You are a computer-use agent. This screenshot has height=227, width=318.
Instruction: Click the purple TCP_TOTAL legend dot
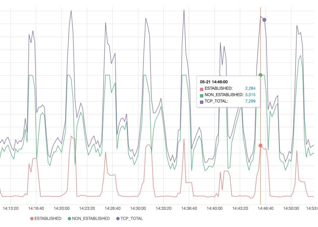[x=118, y=219]
